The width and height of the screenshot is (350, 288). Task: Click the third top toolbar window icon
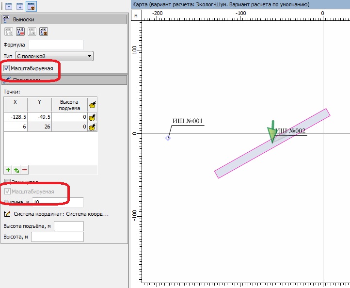click(x=30, y=6)
